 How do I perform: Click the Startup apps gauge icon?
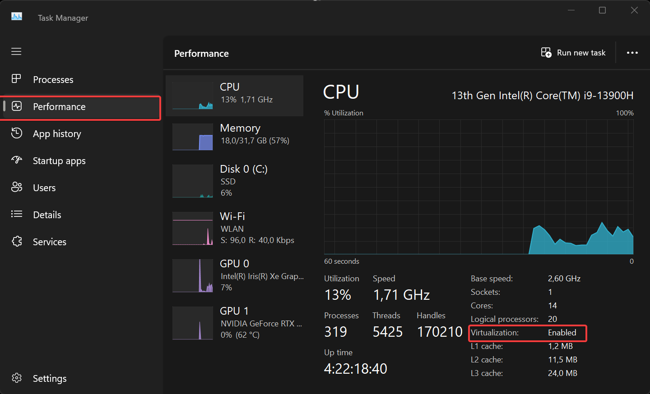(17, 160)
